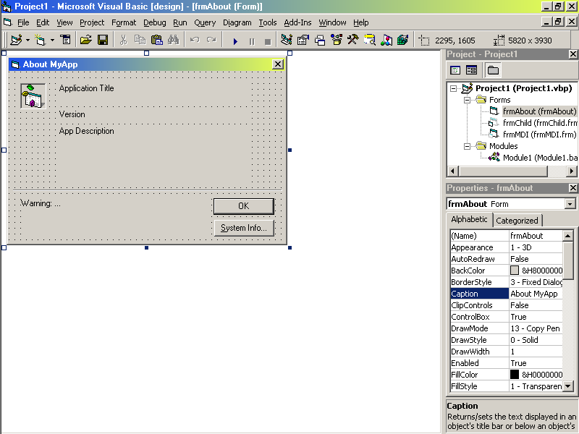
Task: Open the Add Project dropdown arrow
Action: pyautogui.click(x=28, y=40)
